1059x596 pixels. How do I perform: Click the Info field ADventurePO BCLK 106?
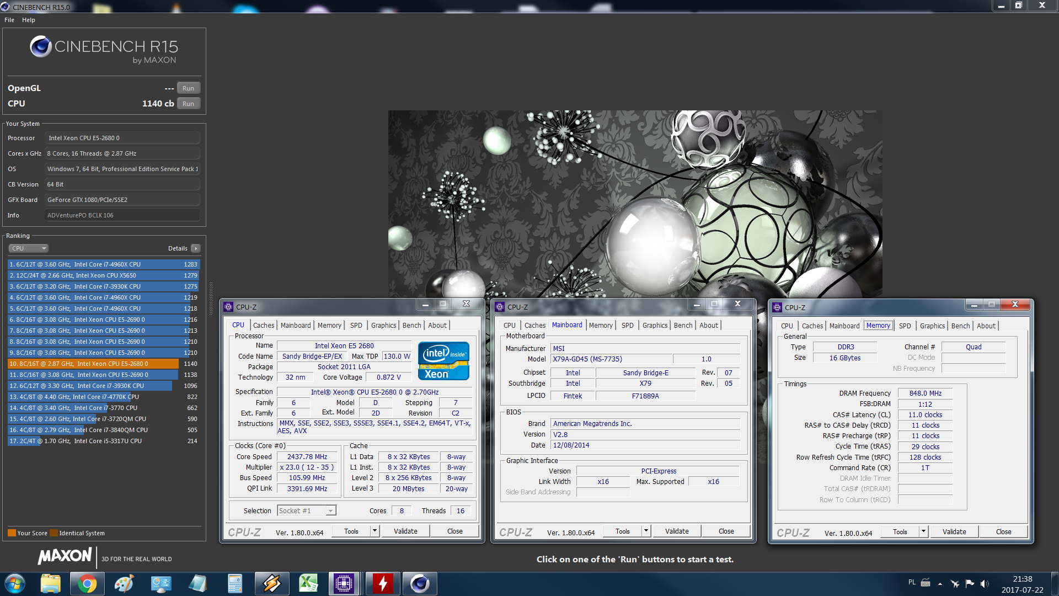(122, 215)
